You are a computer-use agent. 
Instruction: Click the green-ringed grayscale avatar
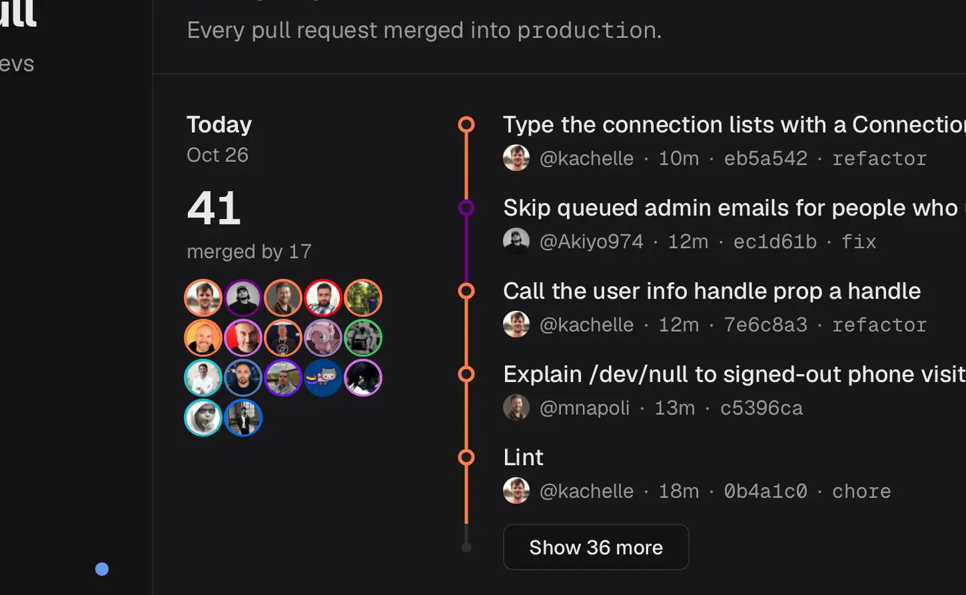pyautogui.click(x=363, y=337)
